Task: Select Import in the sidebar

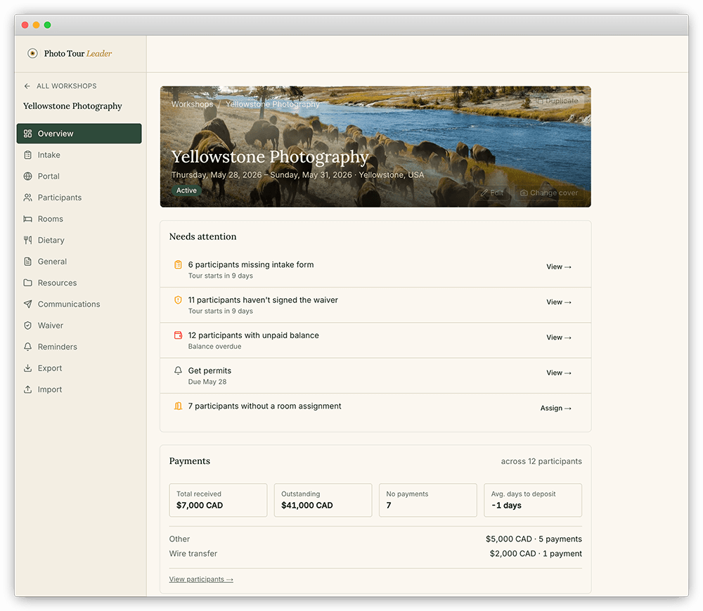Action: tap(79, 390)
